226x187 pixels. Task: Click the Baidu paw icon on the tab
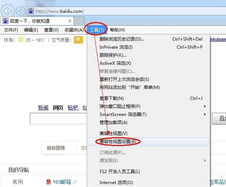6,21
